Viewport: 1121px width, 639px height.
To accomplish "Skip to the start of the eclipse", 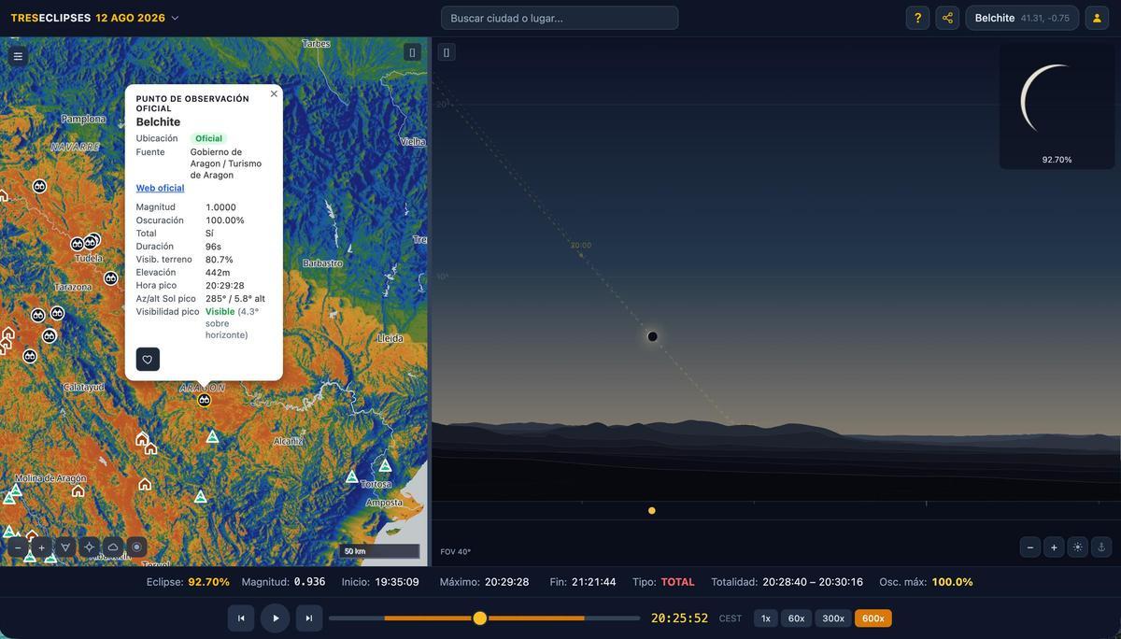I will point(241,618).
